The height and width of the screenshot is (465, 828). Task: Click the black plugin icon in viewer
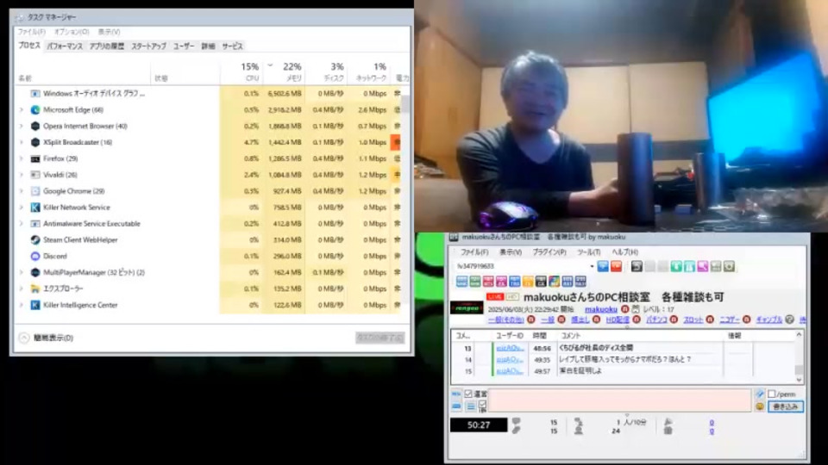coord(541,282)
